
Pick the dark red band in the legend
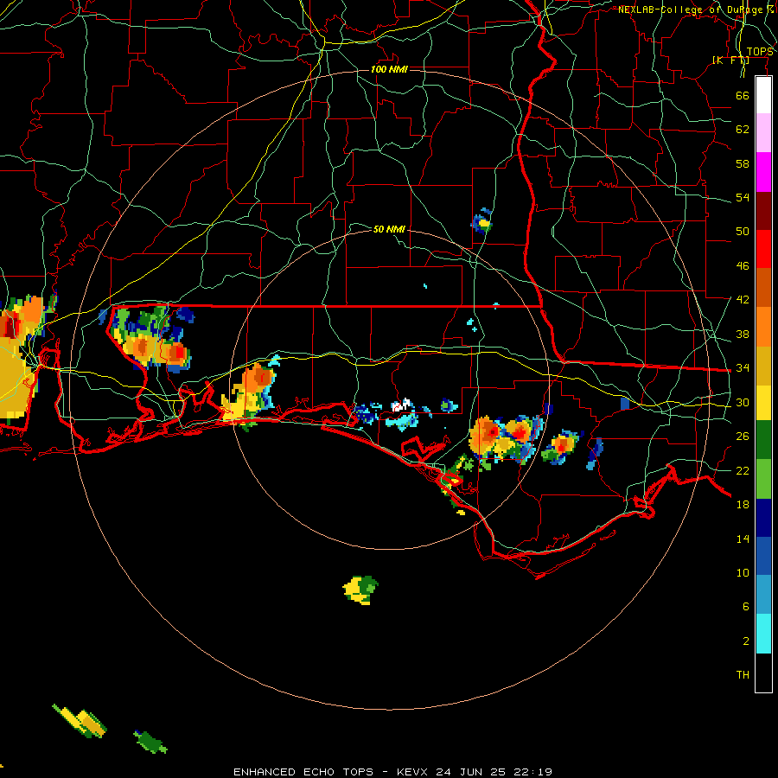point(763,210)
